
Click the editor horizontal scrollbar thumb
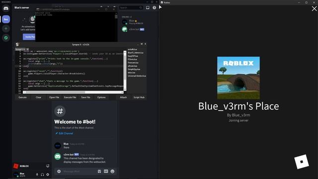(x=55, y=92)
